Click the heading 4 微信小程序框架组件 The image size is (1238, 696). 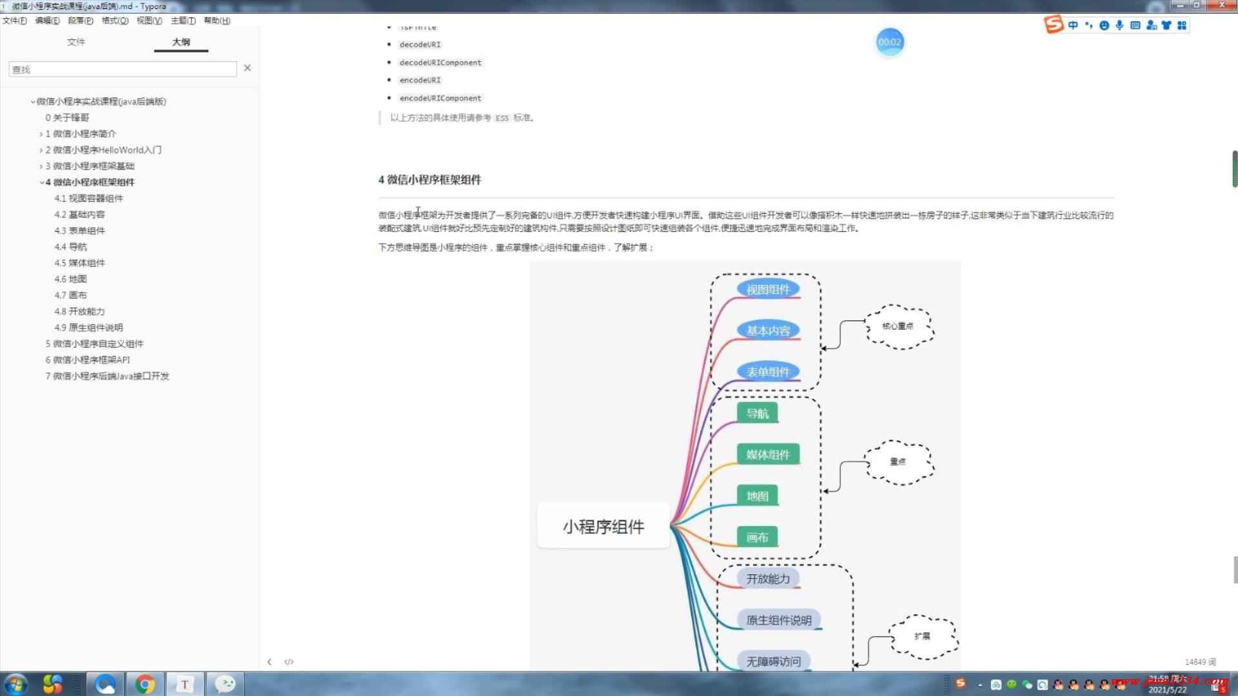click(429, 180)
